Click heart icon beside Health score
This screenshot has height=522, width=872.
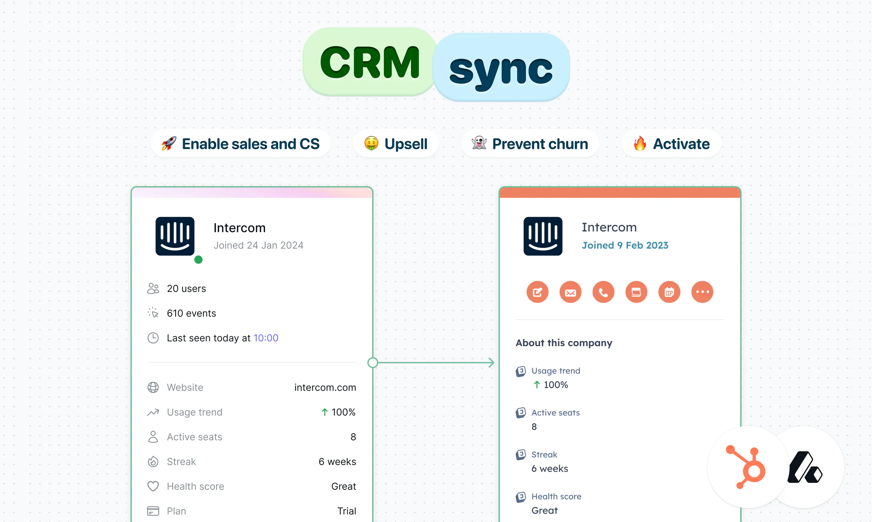153,486
